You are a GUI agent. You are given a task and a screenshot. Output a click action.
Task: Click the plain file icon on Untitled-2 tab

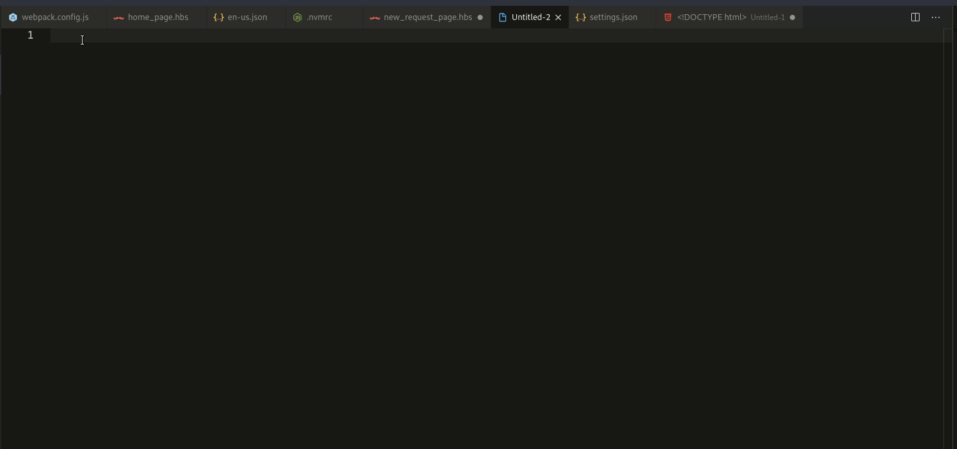[504, 17]
